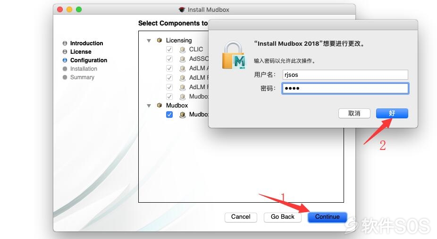The image size is (437, 239).
Task: Minimize the Install Mudbox window
Action: (69, 9)
